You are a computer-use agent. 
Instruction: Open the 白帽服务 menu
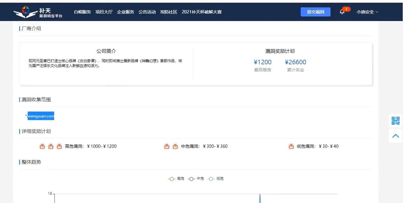click(82, 12)
